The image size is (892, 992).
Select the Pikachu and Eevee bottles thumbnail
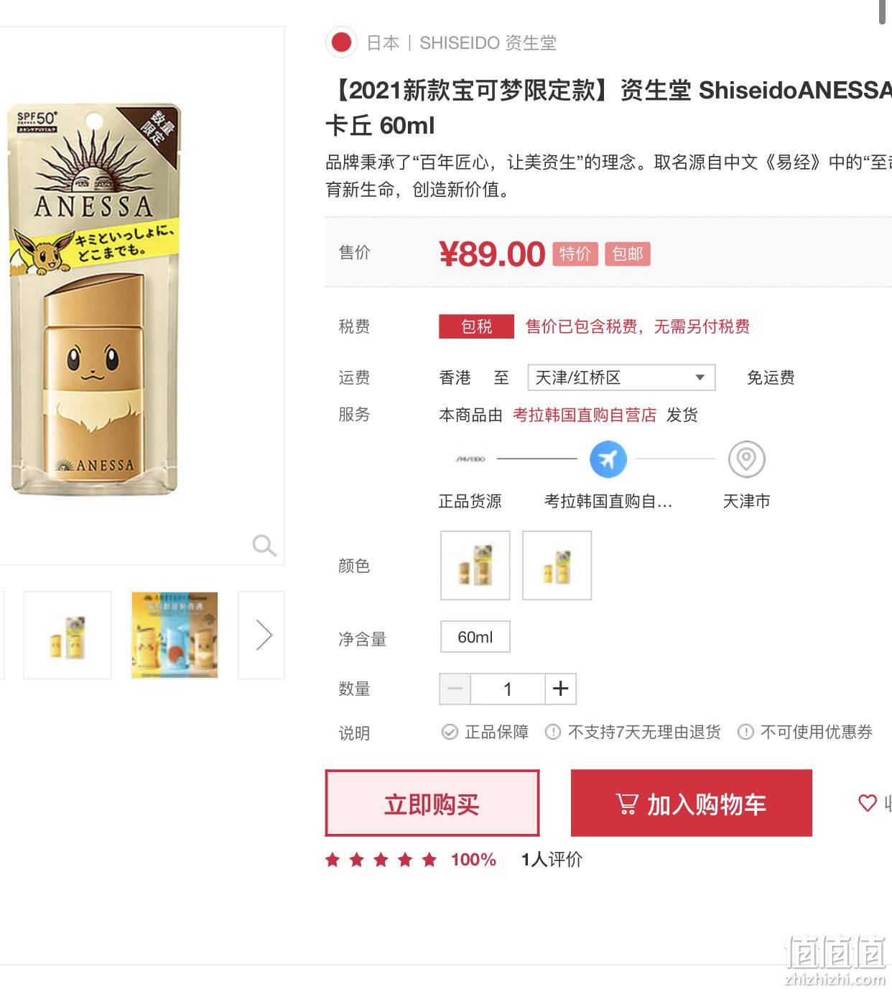coord(175,635)
